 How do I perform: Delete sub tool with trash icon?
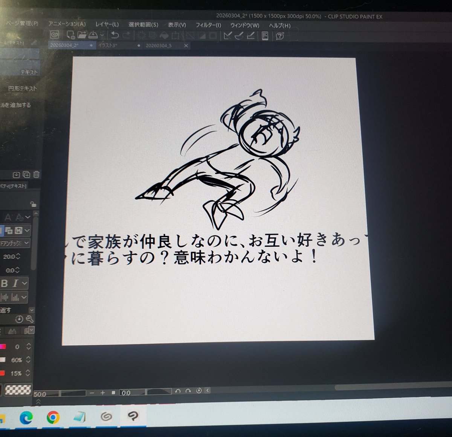[x=36, y=174]
